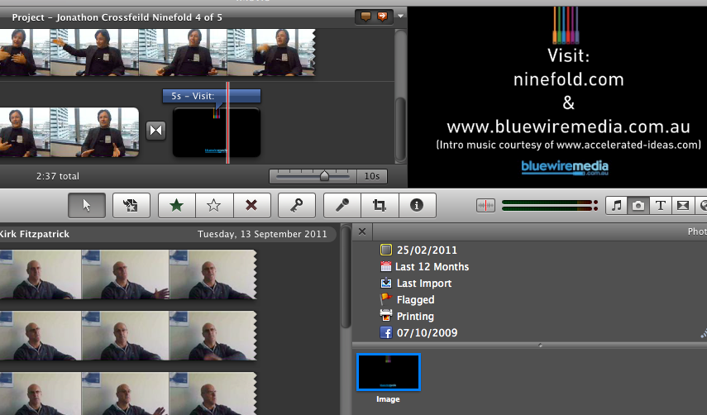Click the viewer preview showing ninefold.com

click(557, 97)
